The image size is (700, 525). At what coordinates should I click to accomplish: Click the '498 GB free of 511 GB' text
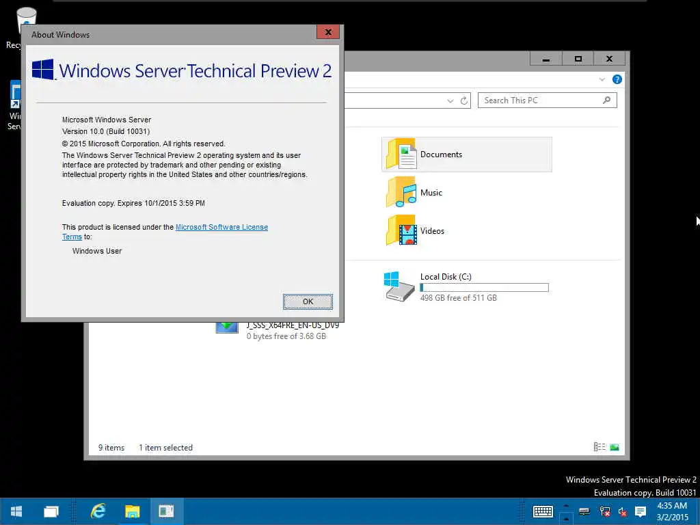[459, 298]
